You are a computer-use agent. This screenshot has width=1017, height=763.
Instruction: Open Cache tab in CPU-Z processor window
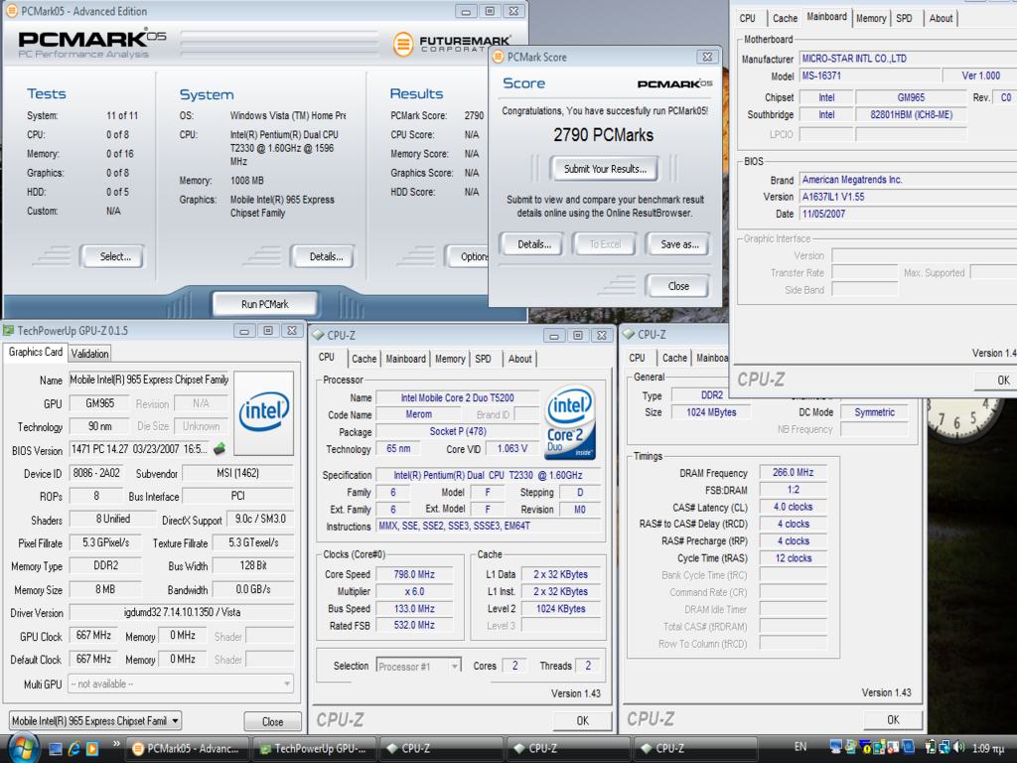point(363,359)
